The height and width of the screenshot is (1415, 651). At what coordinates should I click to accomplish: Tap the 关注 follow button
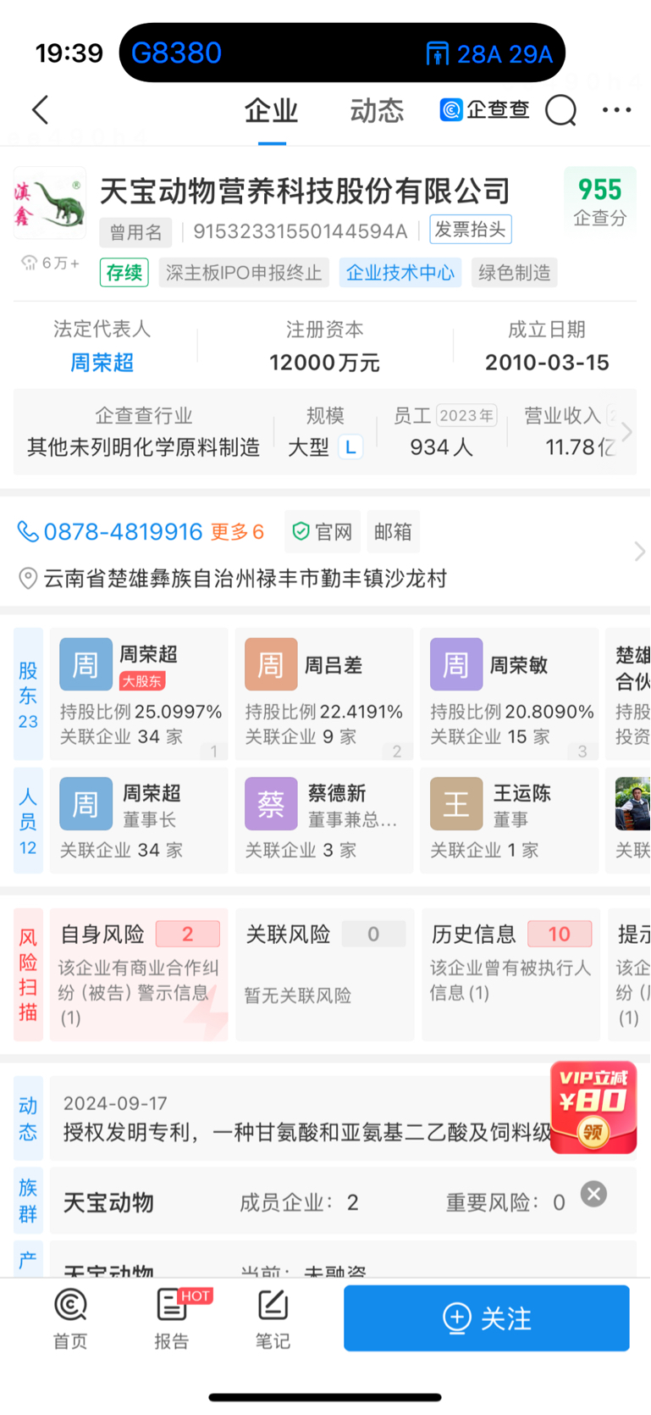487,1318
